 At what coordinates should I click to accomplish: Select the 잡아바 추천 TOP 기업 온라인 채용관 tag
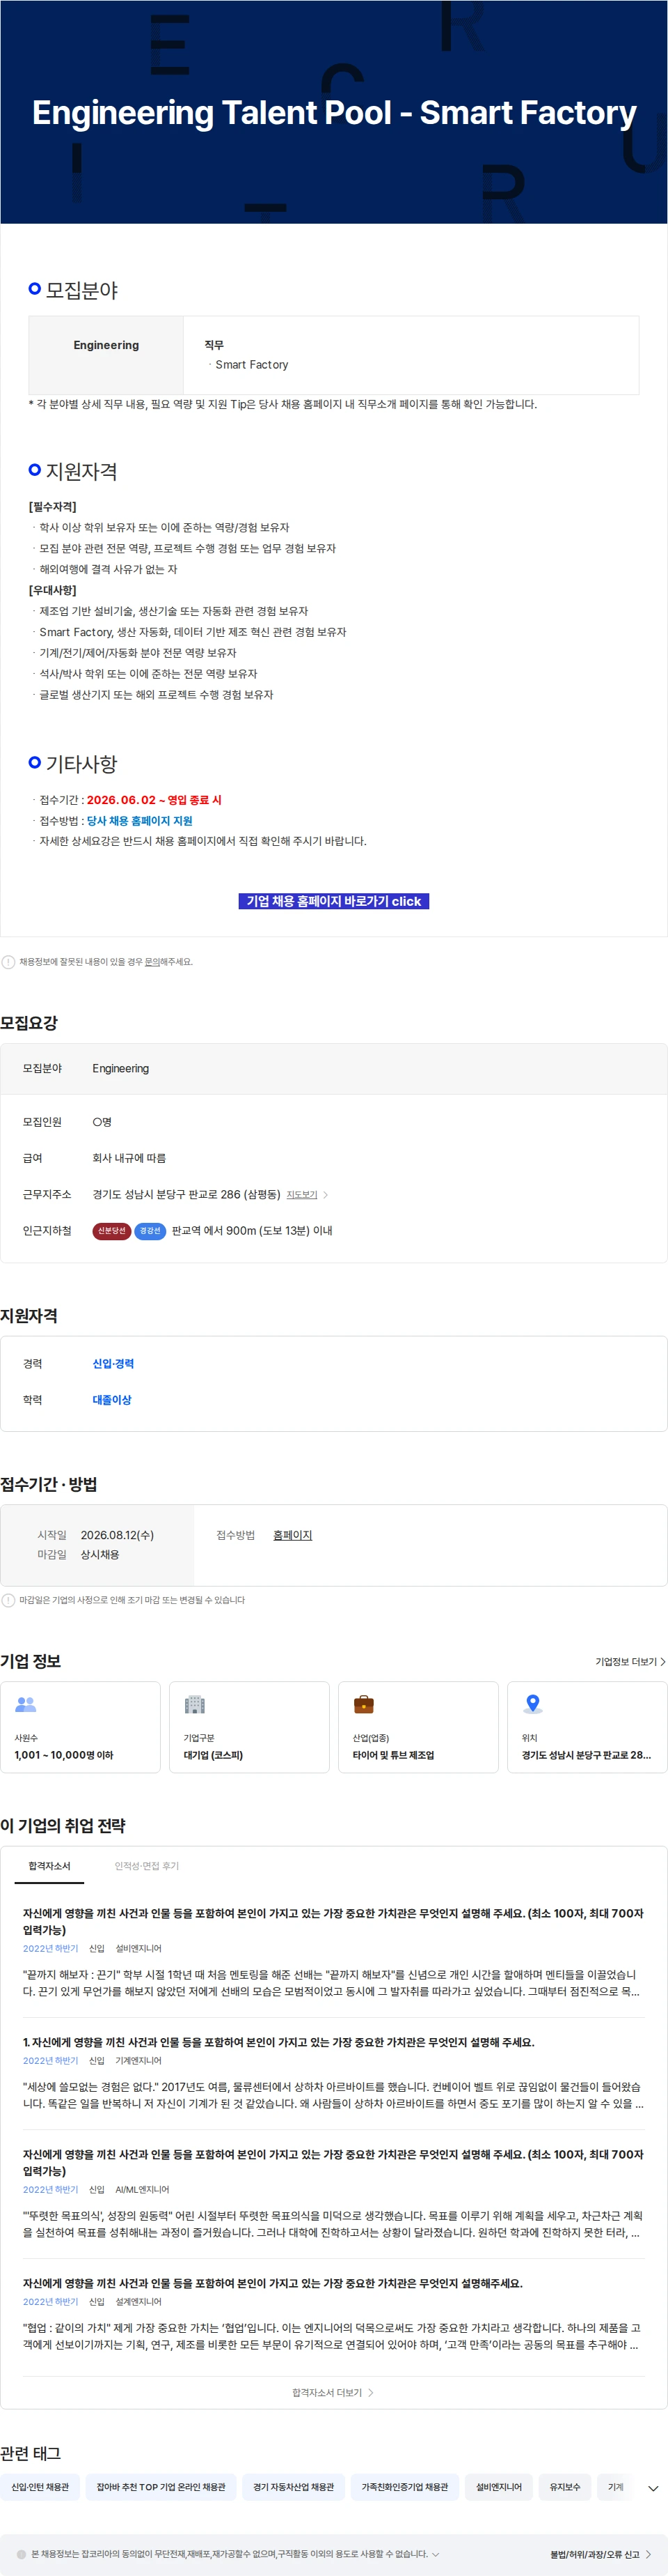[x=161, y=2487]
